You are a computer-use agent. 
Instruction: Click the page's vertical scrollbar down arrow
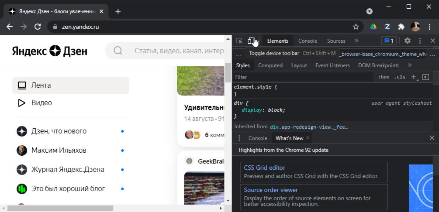(228, 201)
